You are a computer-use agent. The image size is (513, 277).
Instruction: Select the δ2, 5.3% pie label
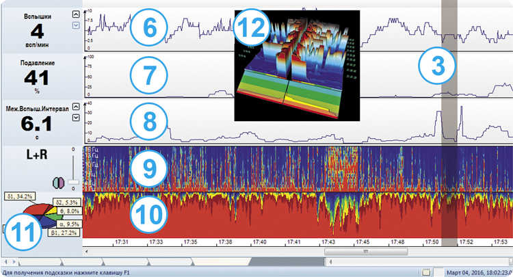(x=67, y=202)
